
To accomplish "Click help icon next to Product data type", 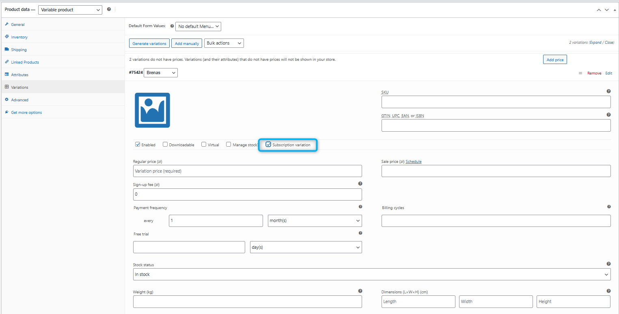I will (x=109, y=9).
